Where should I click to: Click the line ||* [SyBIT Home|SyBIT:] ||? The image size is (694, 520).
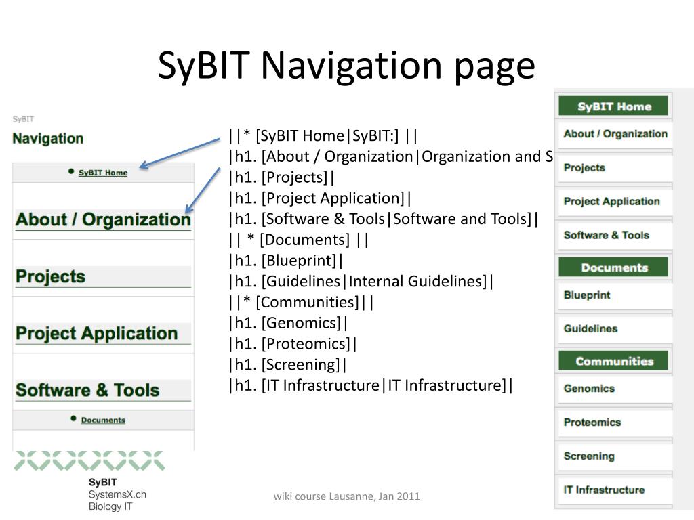pyautogui.click(x=323, y=135)
